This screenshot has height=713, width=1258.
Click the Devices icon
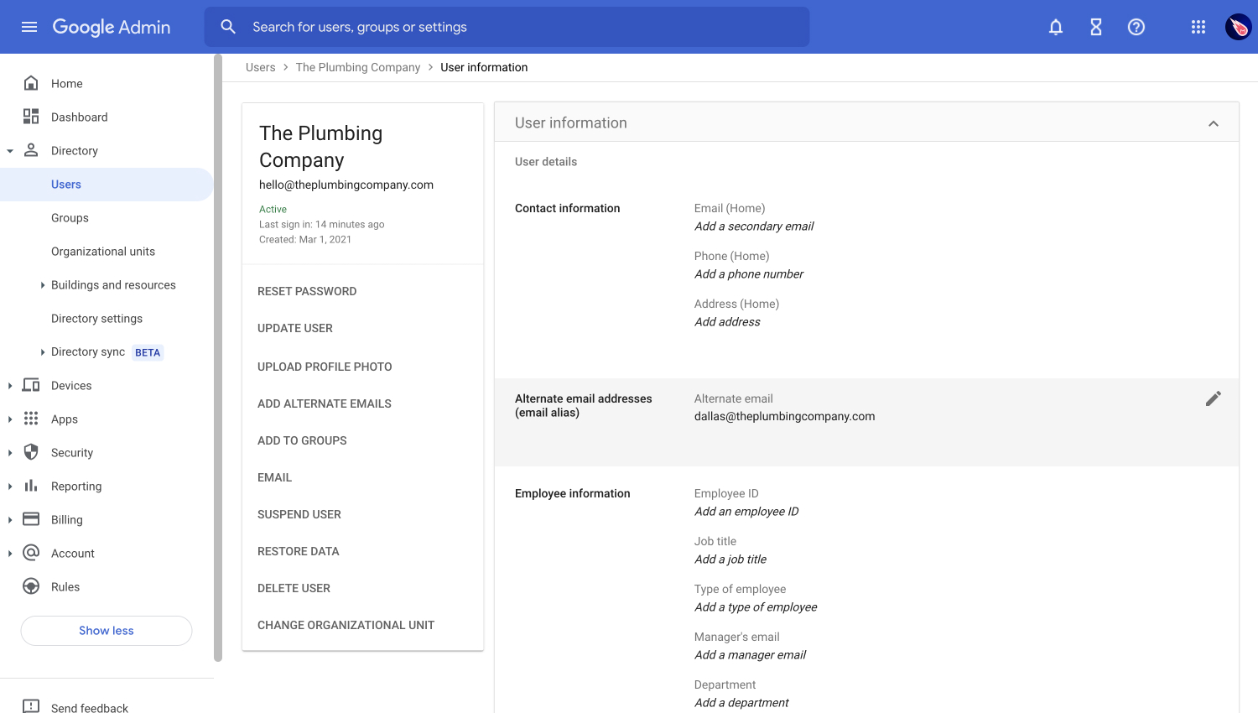tap(31, 385)
